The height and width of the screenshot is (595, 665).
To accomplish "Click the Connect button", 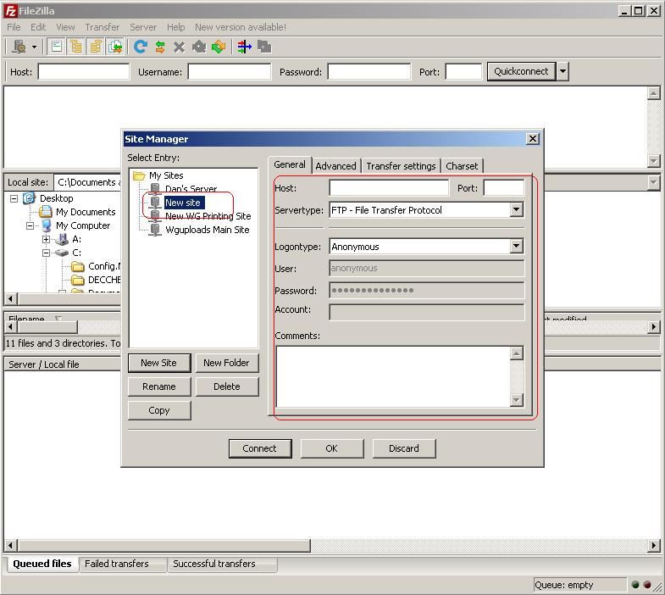I will click(x=260, y=448).
